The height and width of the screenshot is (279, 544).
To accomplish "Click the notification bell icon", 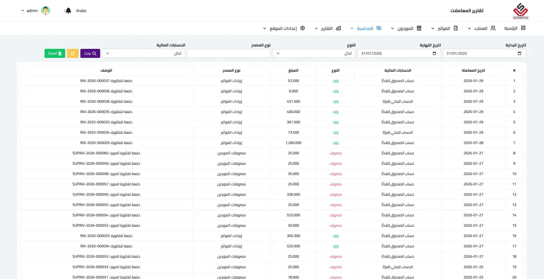I will (68, 11).
